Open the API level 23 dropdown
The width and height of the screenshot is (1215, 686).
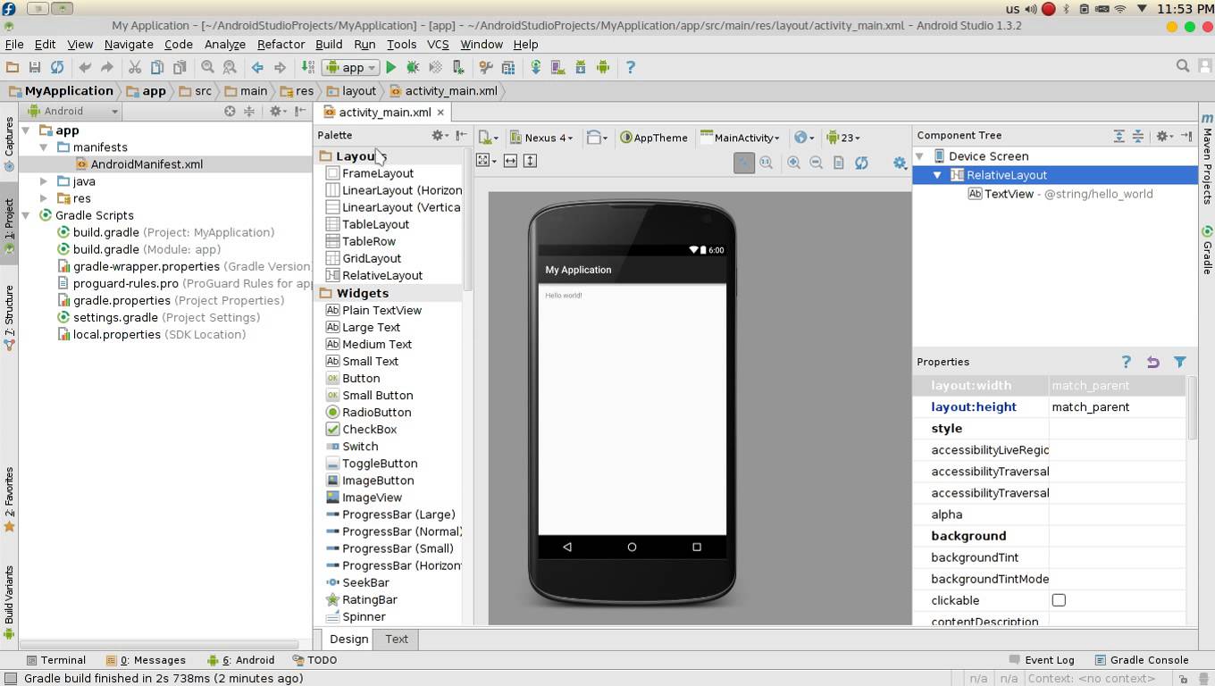pos(842,137)
